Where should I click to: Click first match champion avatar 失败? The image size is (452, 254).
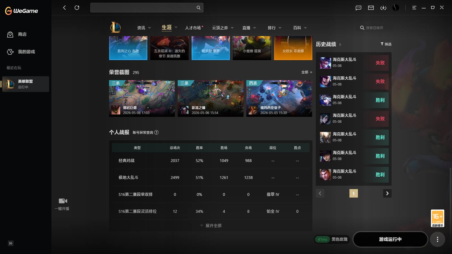325,63
